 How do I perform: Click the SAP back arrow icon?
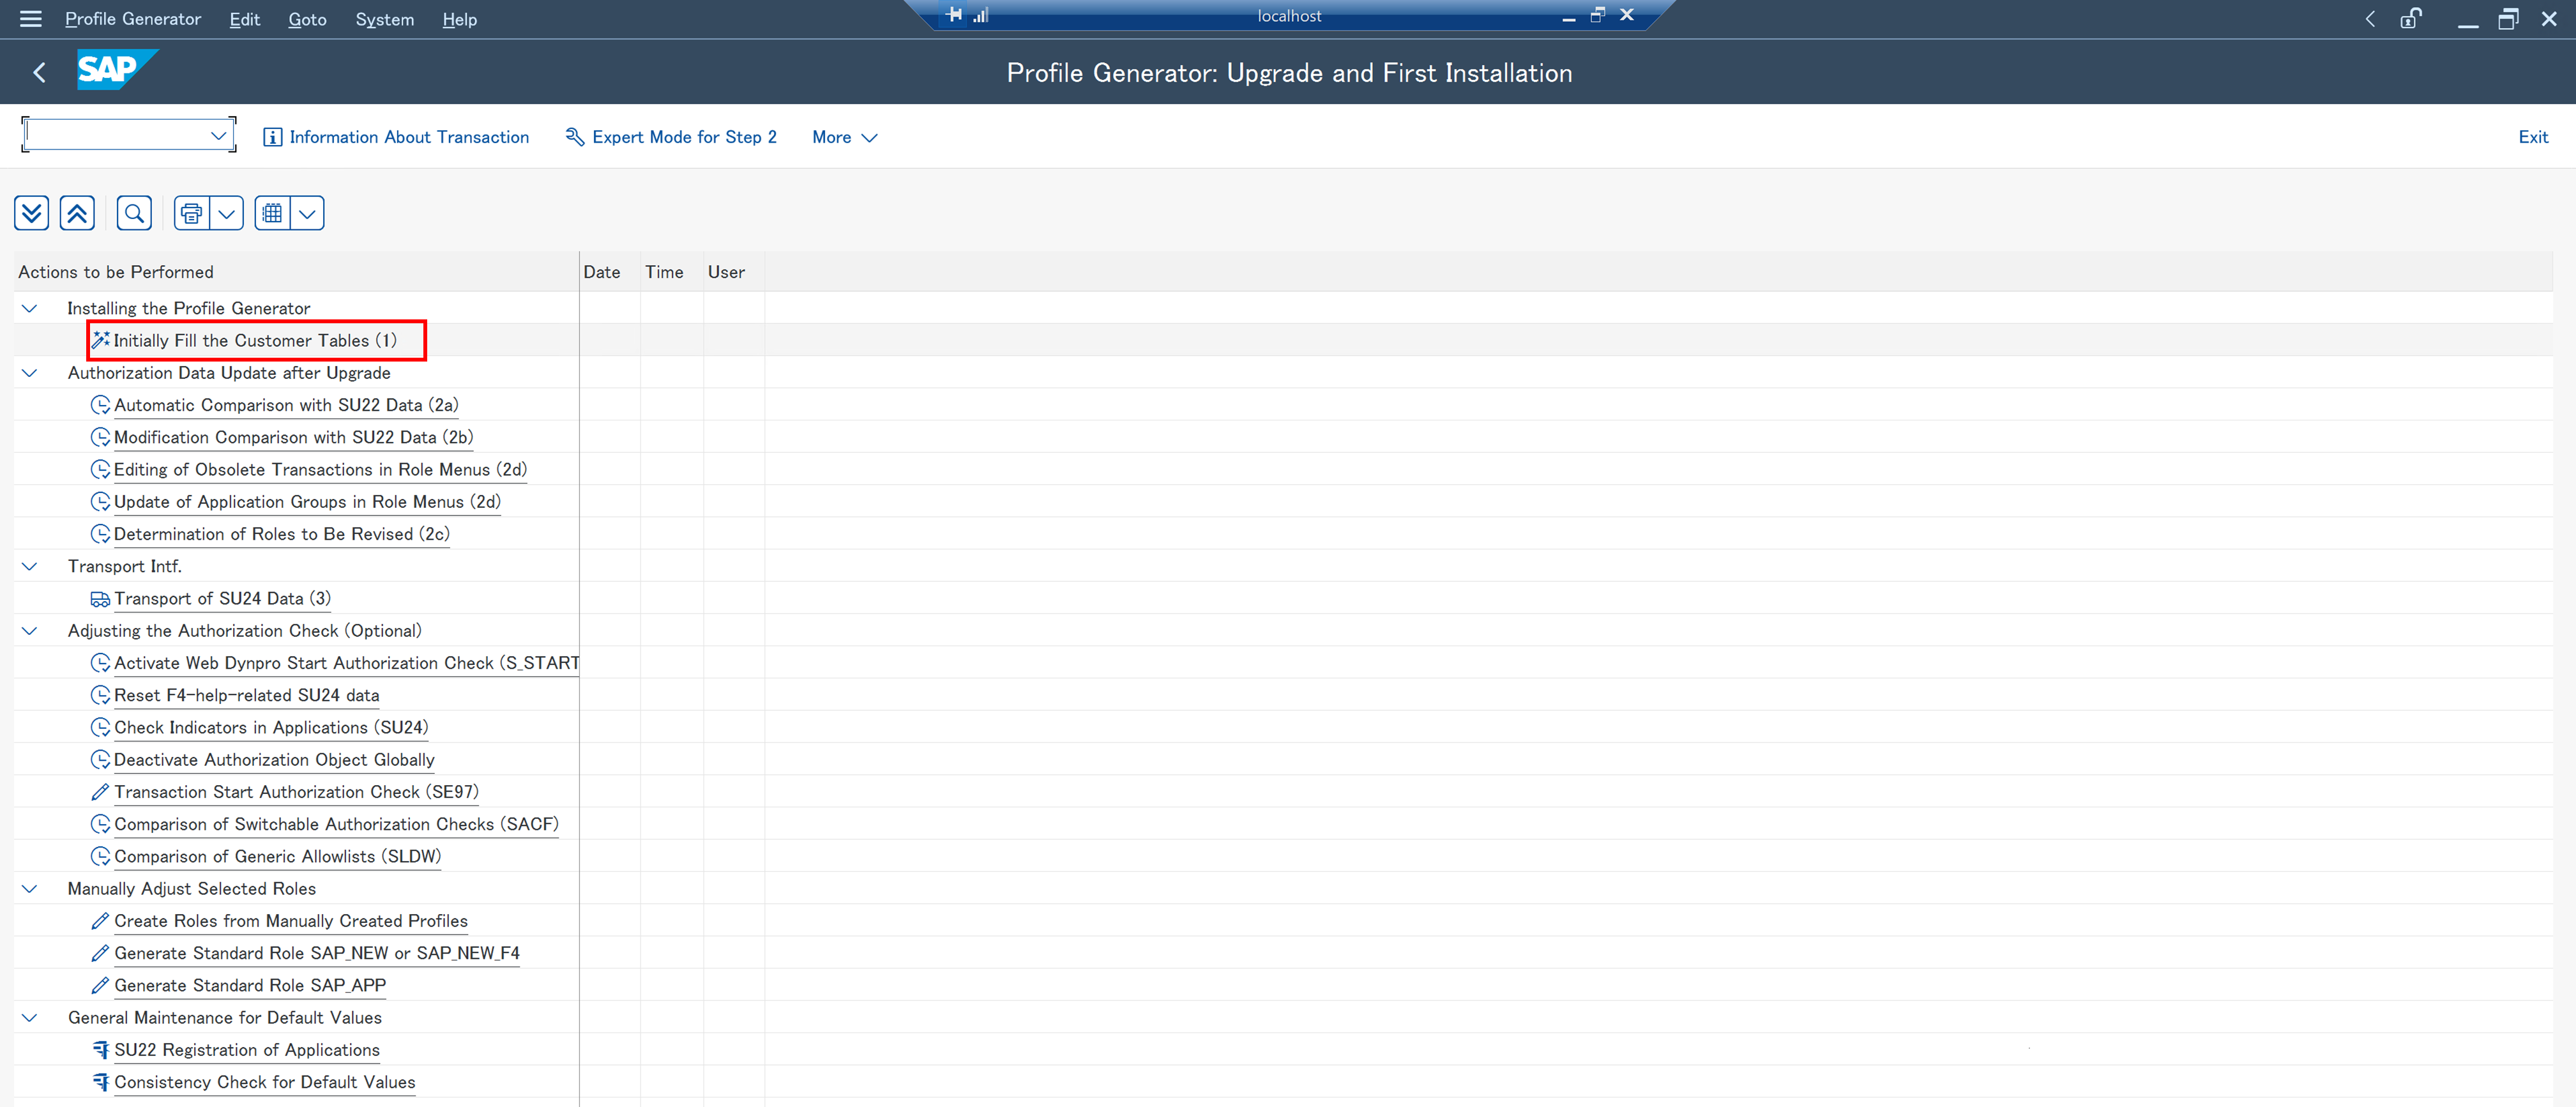pos(40,72)
